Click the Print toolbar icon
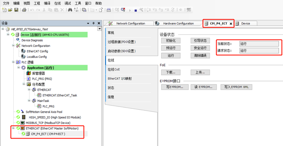This screenshot has height=146, width=283. 24,10
